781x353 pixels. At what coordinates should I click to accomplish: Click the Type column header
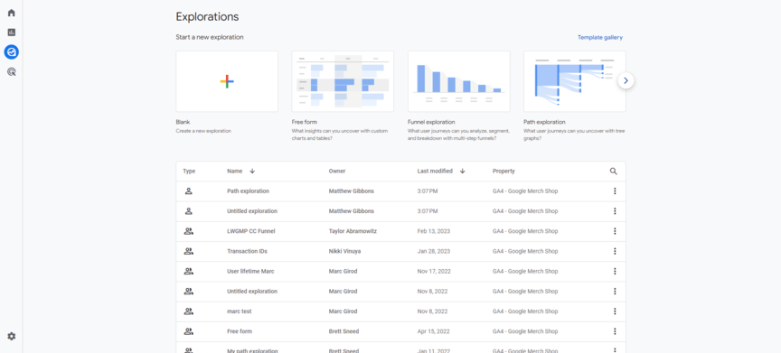189,171
